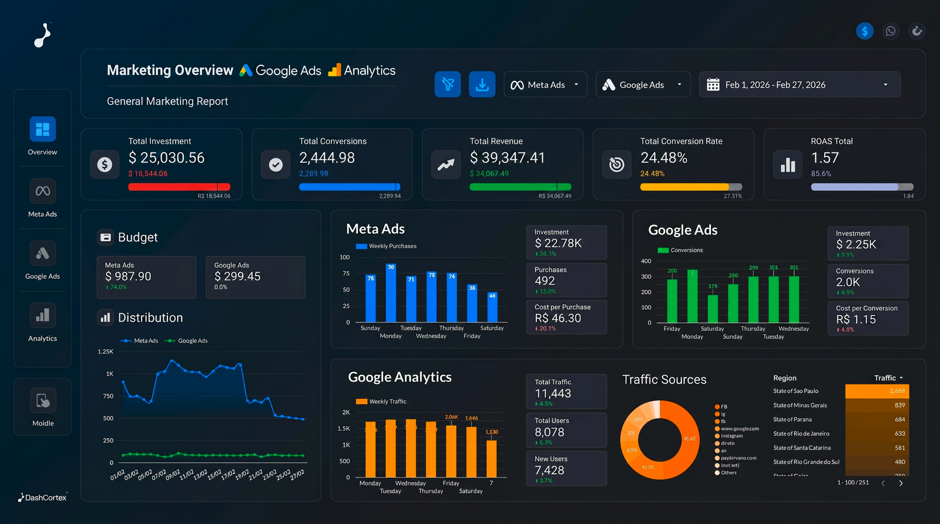The image size is (940, 524).
Task: Click the New Users 7,428 card
Action: click(566, 468)
